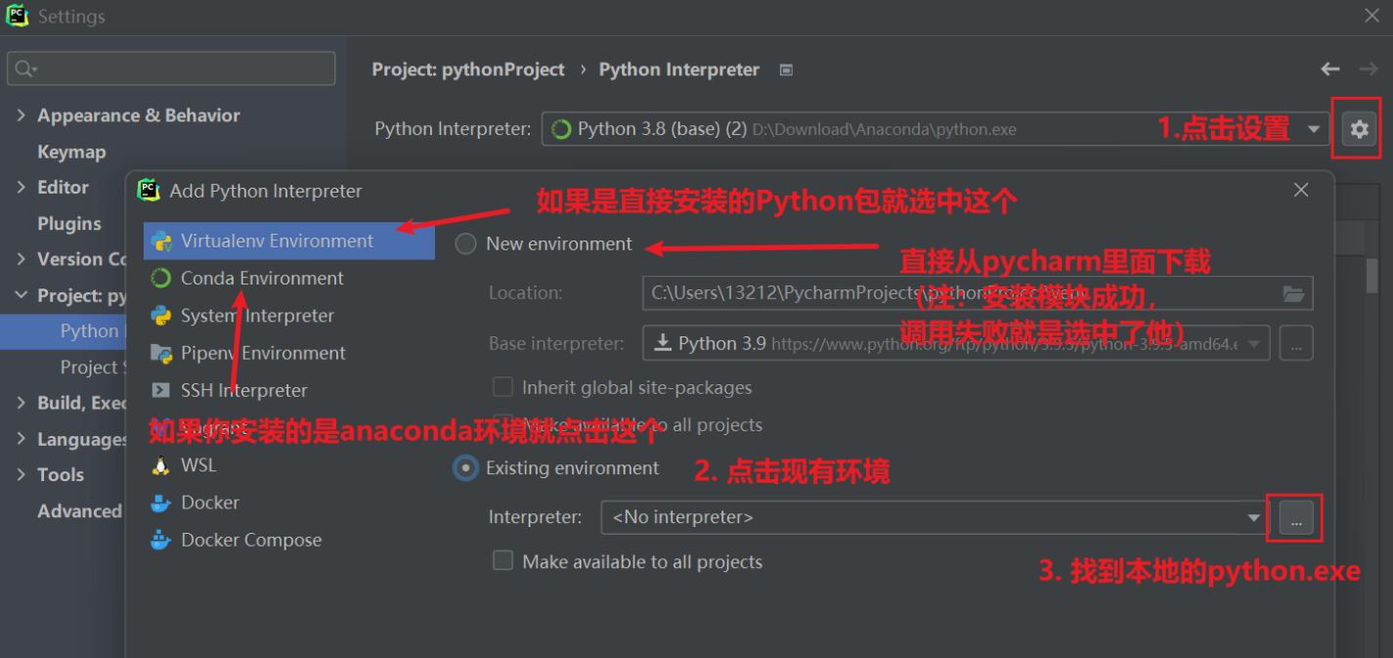Image resolution: width=1393 pixels, height=658 pixels.
Task: Choose Pipenv Environment
Action: 262,352
